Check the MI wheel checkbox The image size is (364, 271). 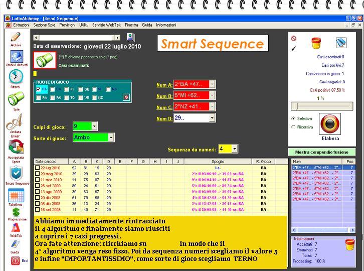(94, 89)
